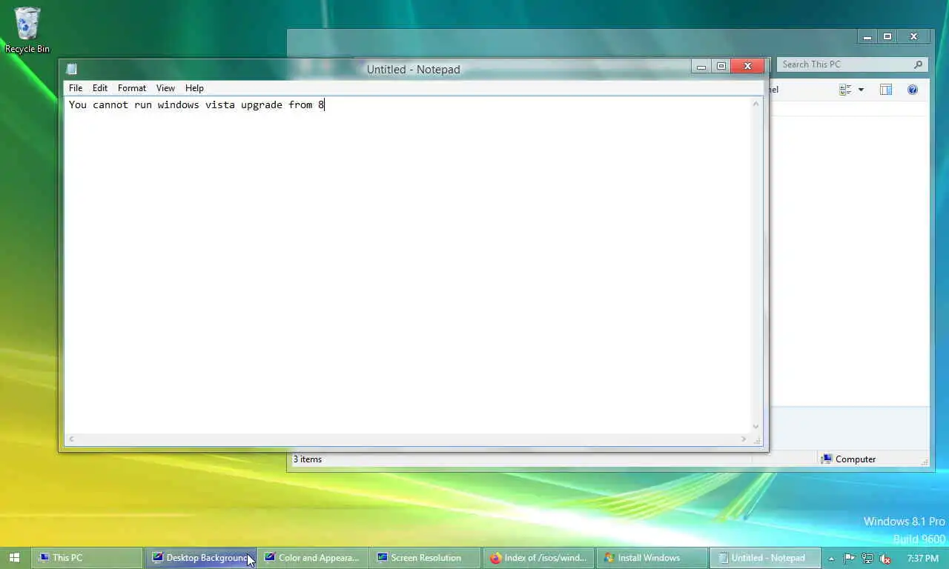This screenshot has width=949, height=569.
Task: Close the Untitled - Notepad window
Action: (747, 67)
